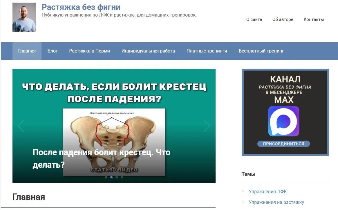
Task: Open "Индивидуальная работа" menu item
Action: pyautogui.click(x=148, y=51)
